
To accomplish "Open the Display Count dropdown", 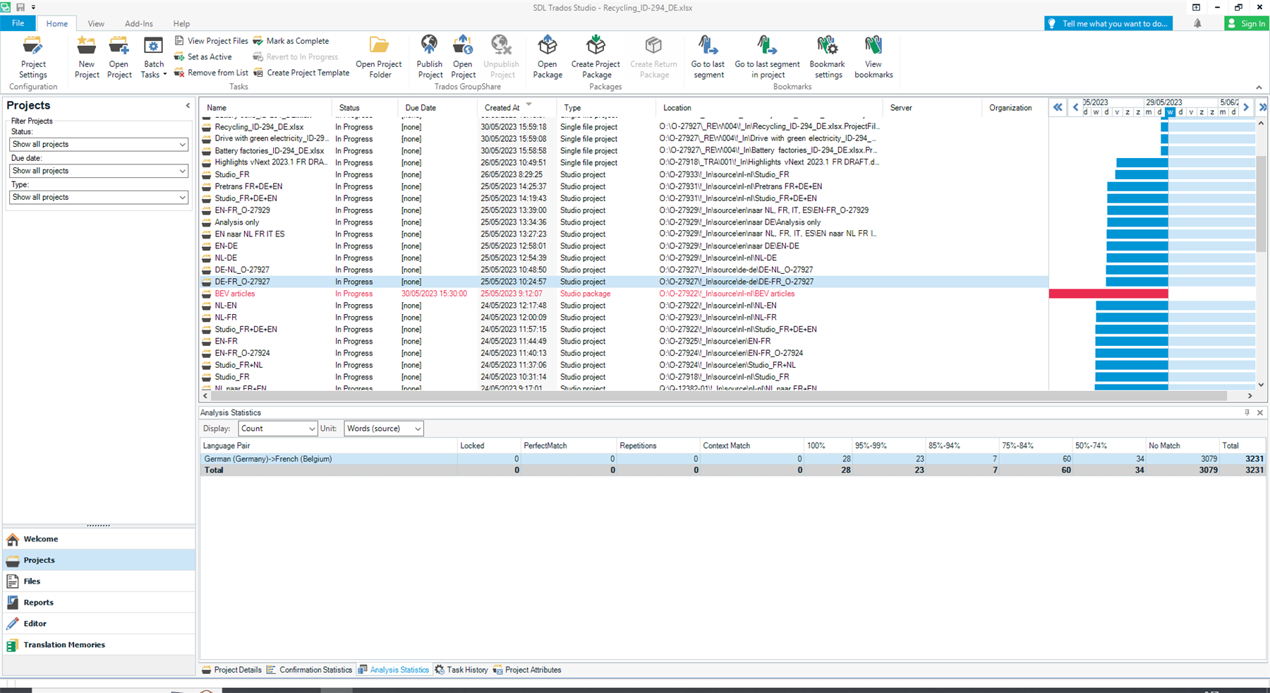I will (277, 428).
